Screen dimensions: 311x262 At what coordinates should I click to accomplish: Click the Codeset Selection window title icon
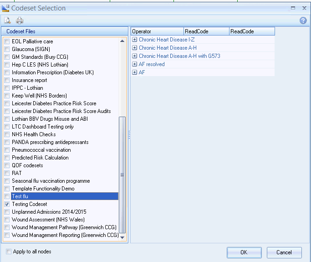(x=6, y=8)
